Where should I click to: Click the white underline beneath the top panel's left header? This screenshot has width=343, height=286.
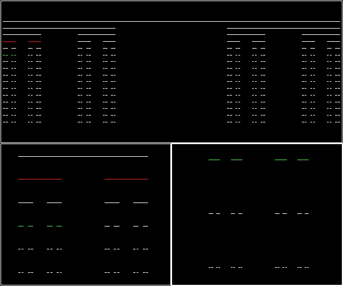click(59, 28)
